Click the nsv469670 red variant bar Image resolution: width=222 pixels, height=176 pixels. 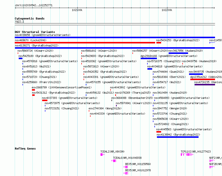click(x=85, y=43)
